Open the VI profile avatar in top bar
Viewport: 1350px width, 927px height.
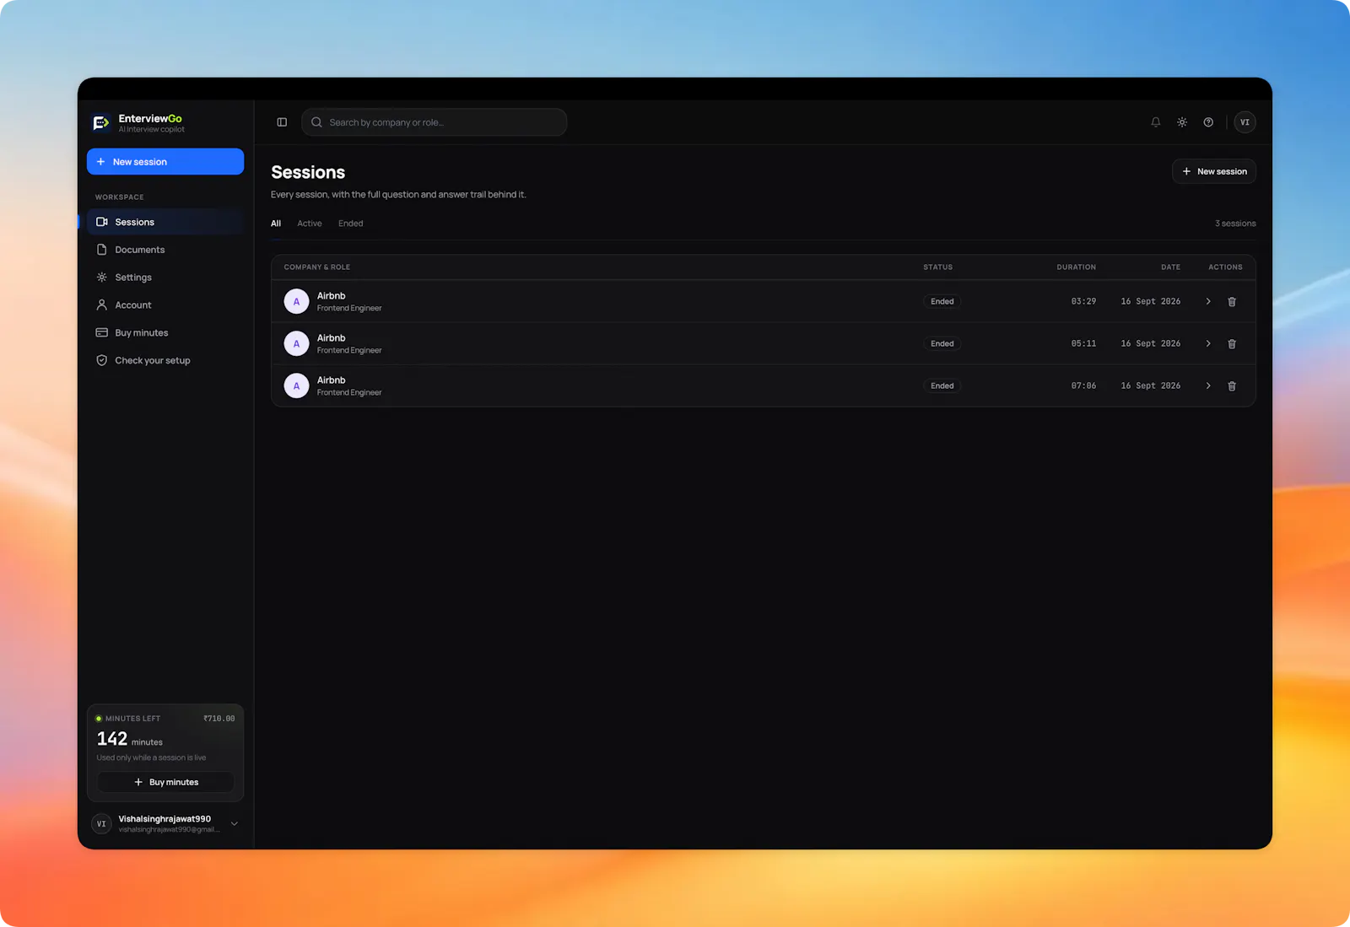tap(1245, 122)
